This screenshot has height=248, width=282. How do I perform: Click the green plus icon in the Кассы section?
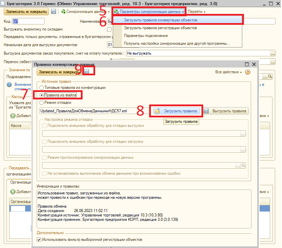[x=13, y=116]
